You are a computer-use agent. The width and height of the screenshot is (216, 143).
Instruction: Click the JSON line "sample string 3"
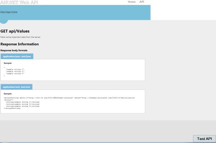(15, 74)
